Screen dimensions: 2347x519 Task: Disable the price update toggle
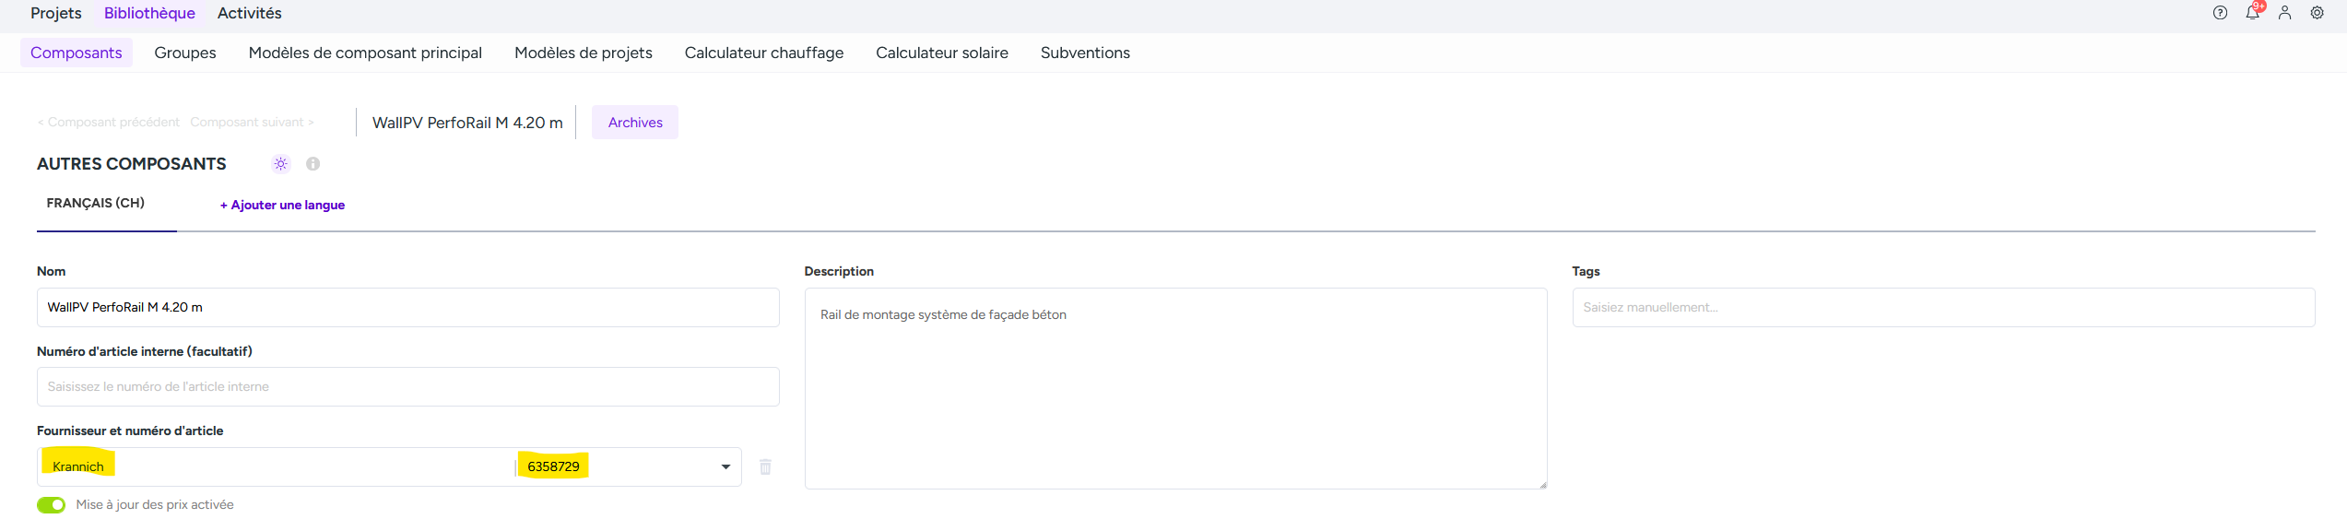click(x=52, y=505)
